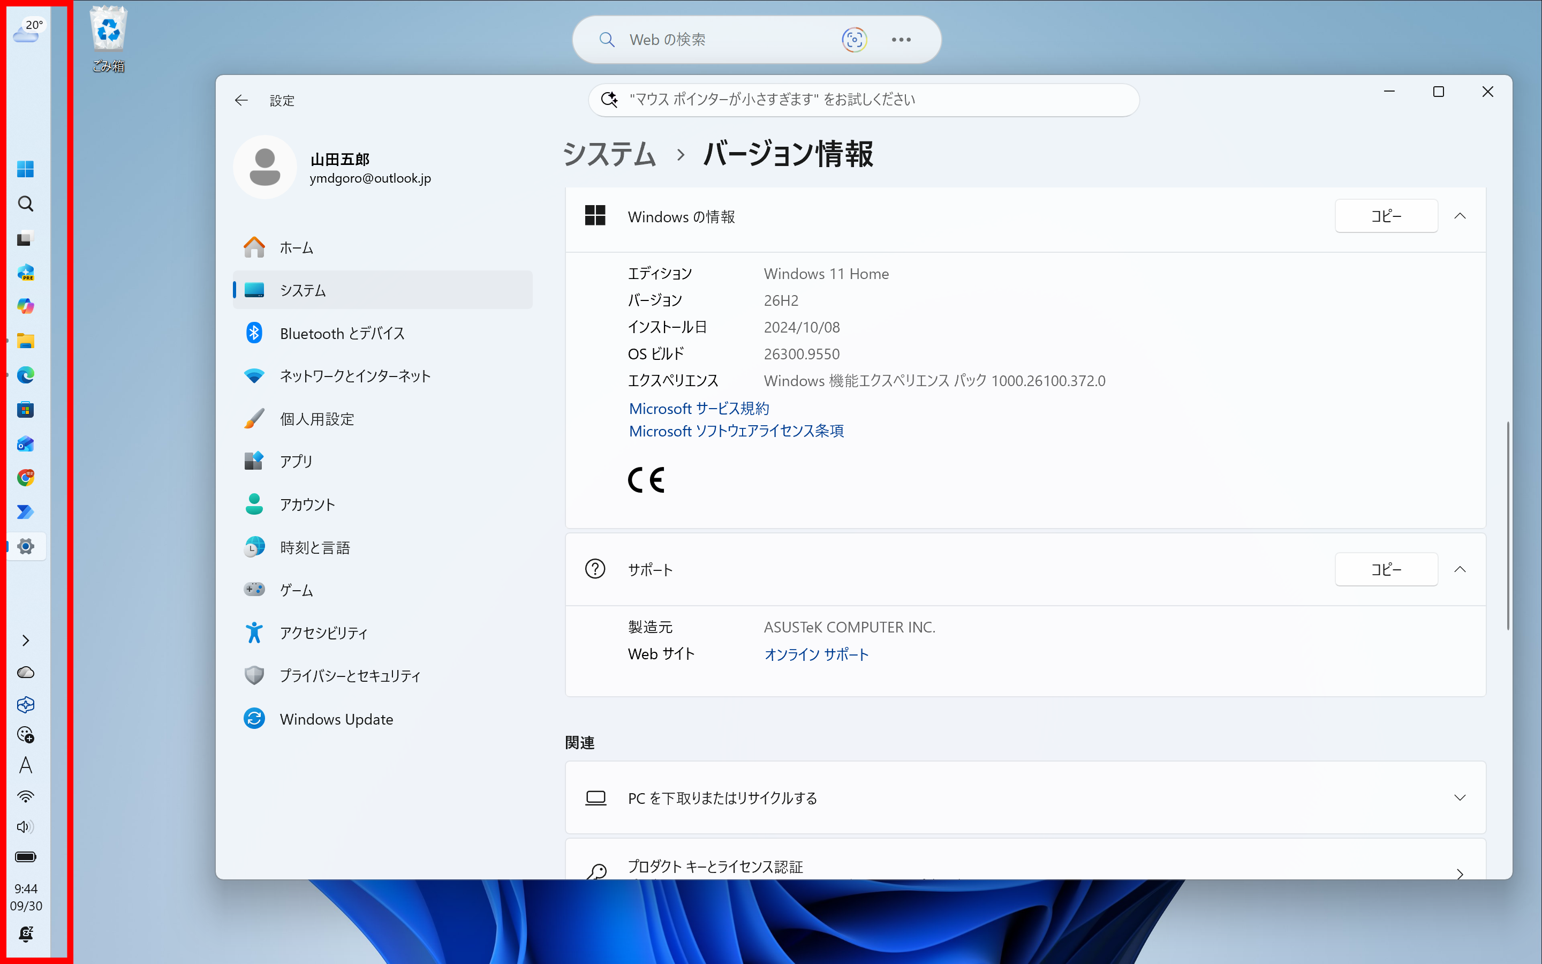Viewport: 1542px width, 964px height.
Task: Open Wi-Fi network tray icon
Action: click(x=26, y=796)
